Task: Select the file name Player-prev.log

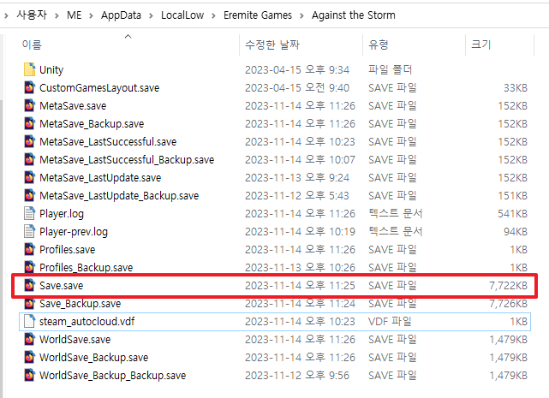Action: tap(74, 232)
